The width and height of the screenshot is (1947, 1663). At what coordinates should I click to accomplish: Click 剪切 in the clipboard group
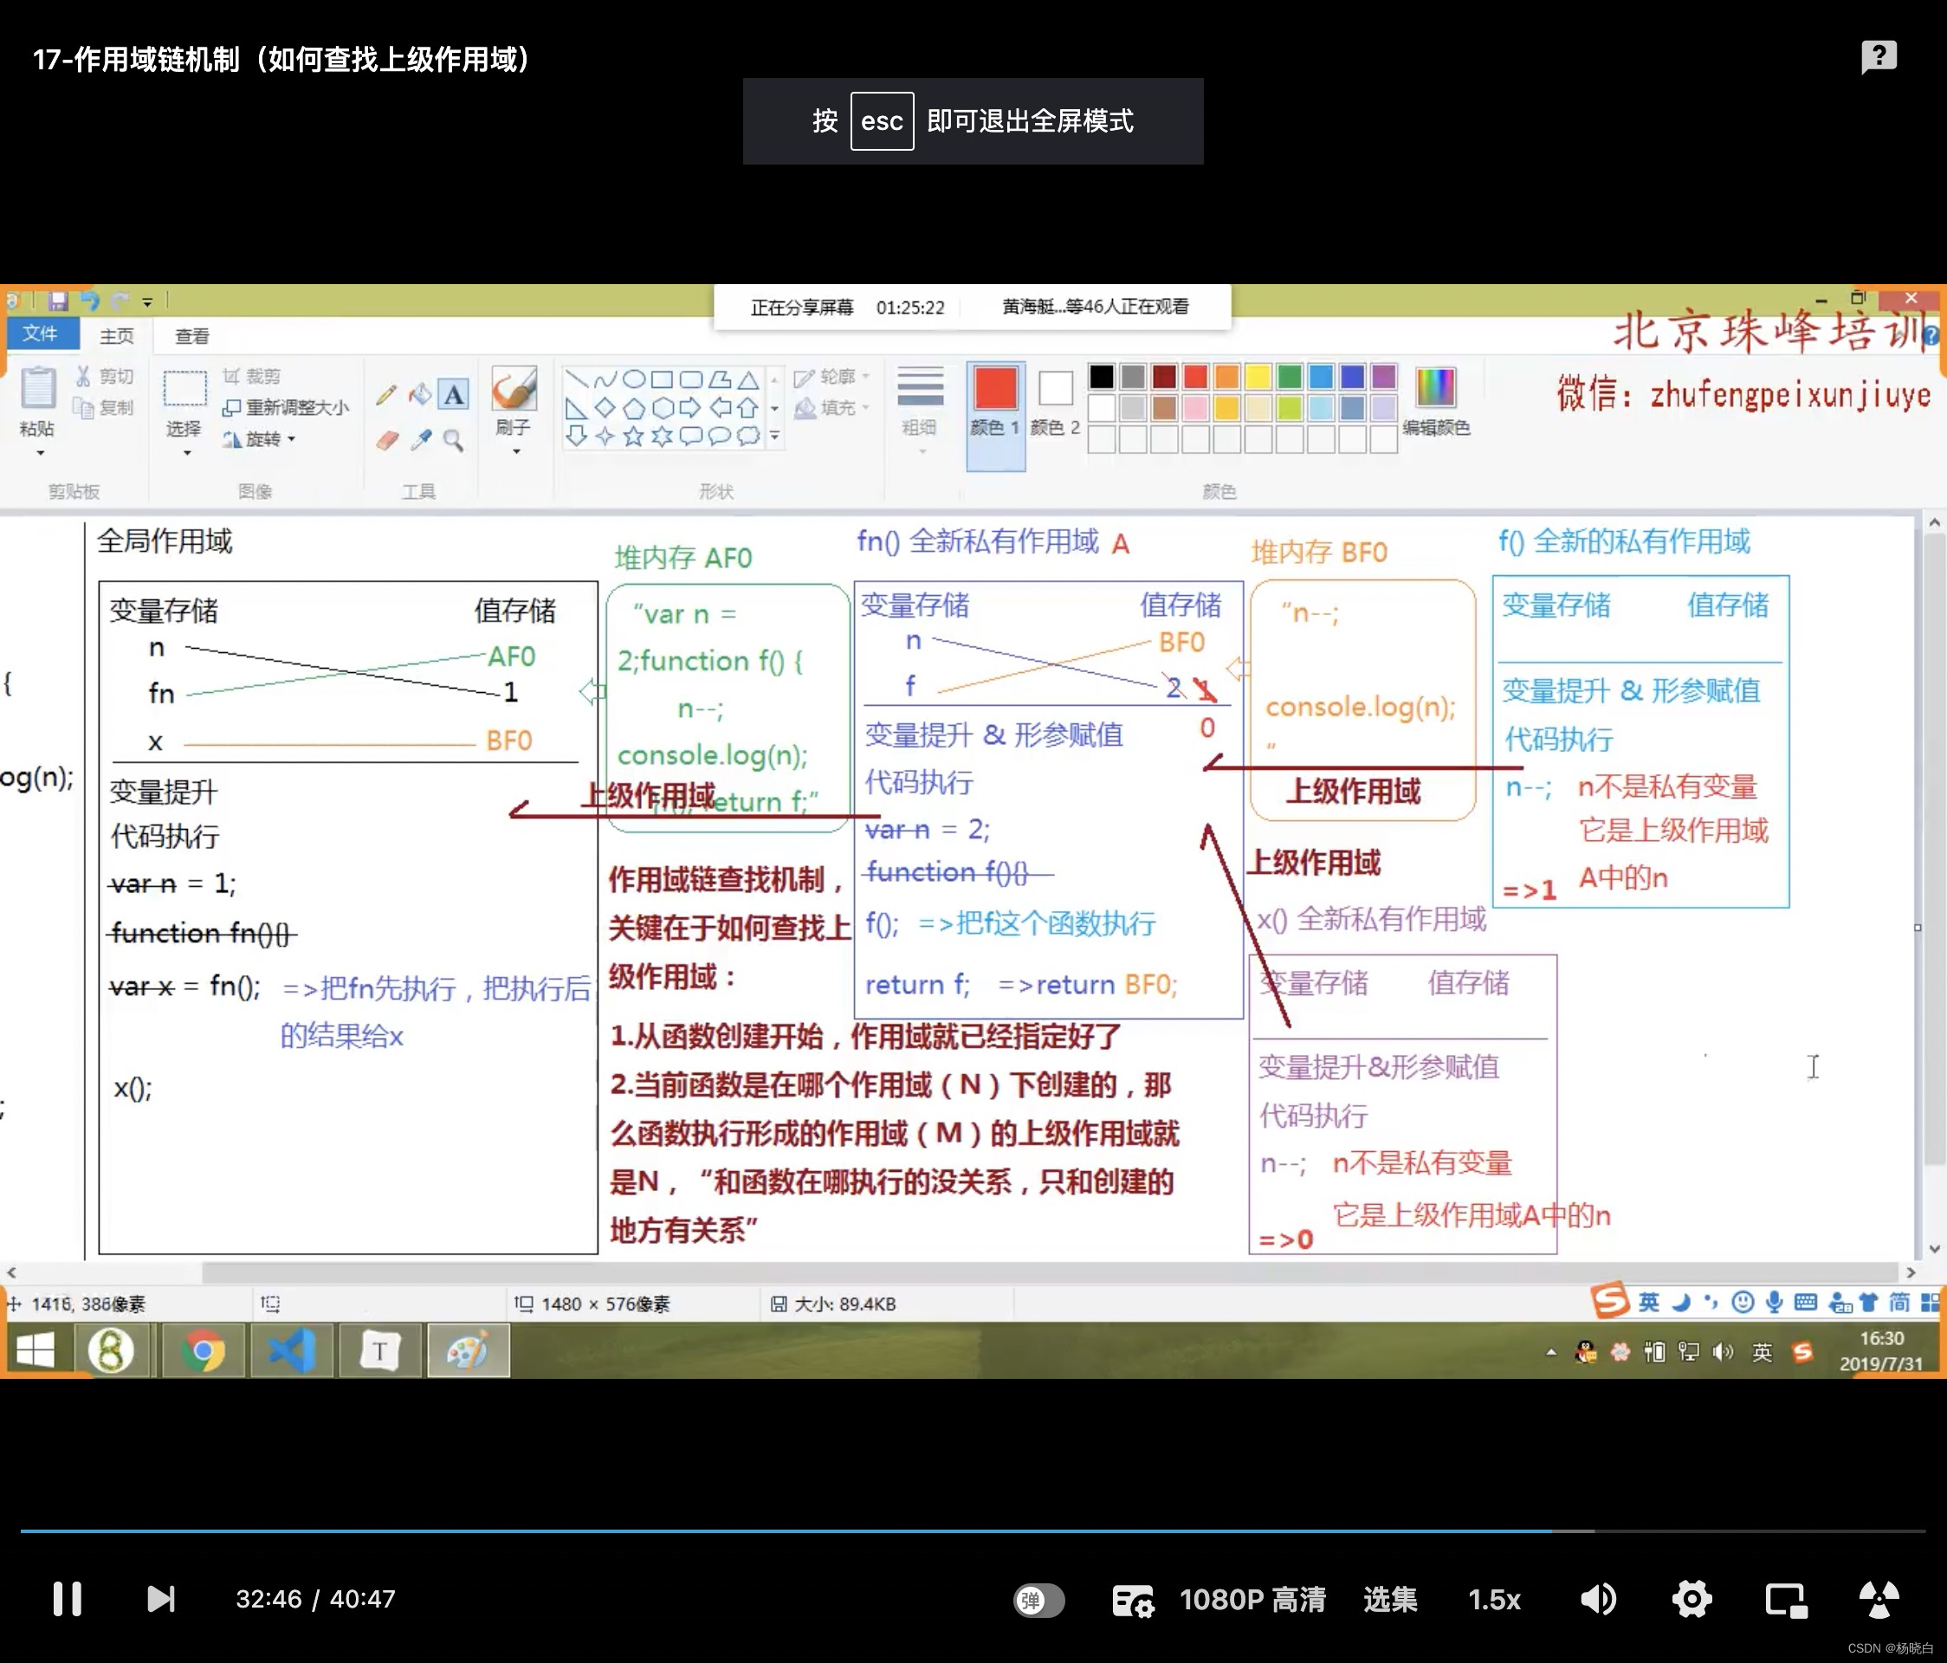pos(104,376)
